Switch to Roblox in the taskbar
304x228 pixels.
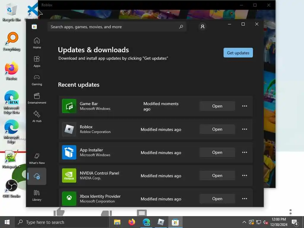161,222
